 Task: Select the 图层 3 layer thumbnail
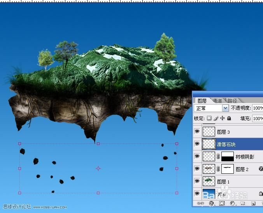click(x=209, y=131)
